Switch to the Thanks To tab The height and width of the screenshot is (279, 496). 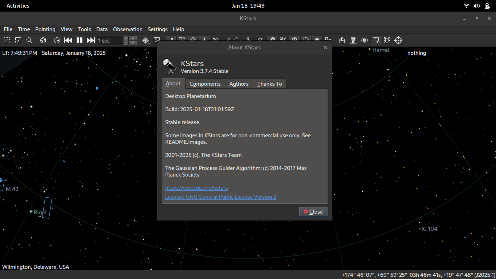point(270,84)
